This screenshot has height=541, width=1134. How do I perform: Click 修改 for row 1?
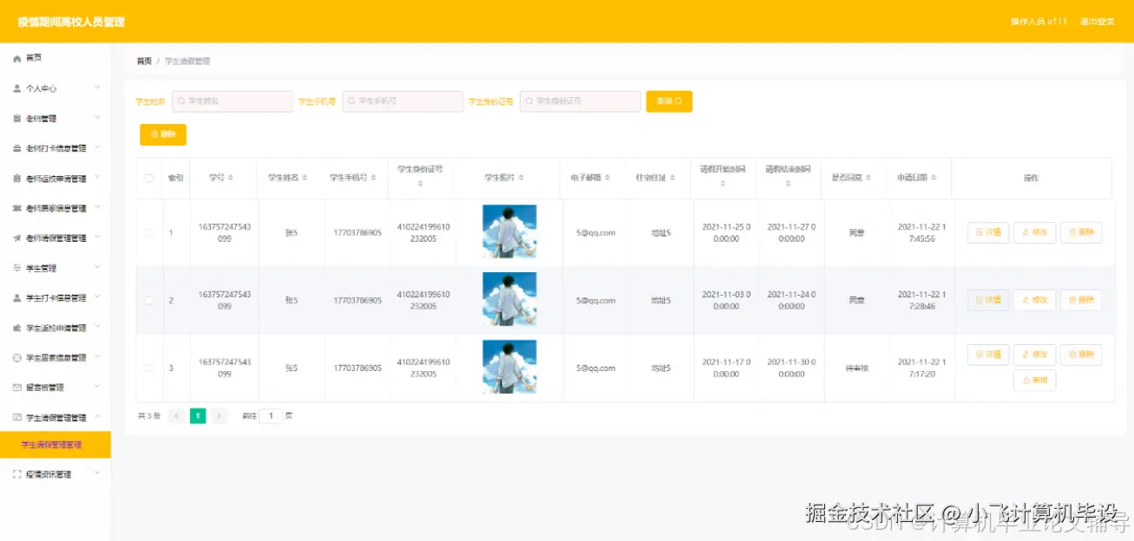[1034, 232]
